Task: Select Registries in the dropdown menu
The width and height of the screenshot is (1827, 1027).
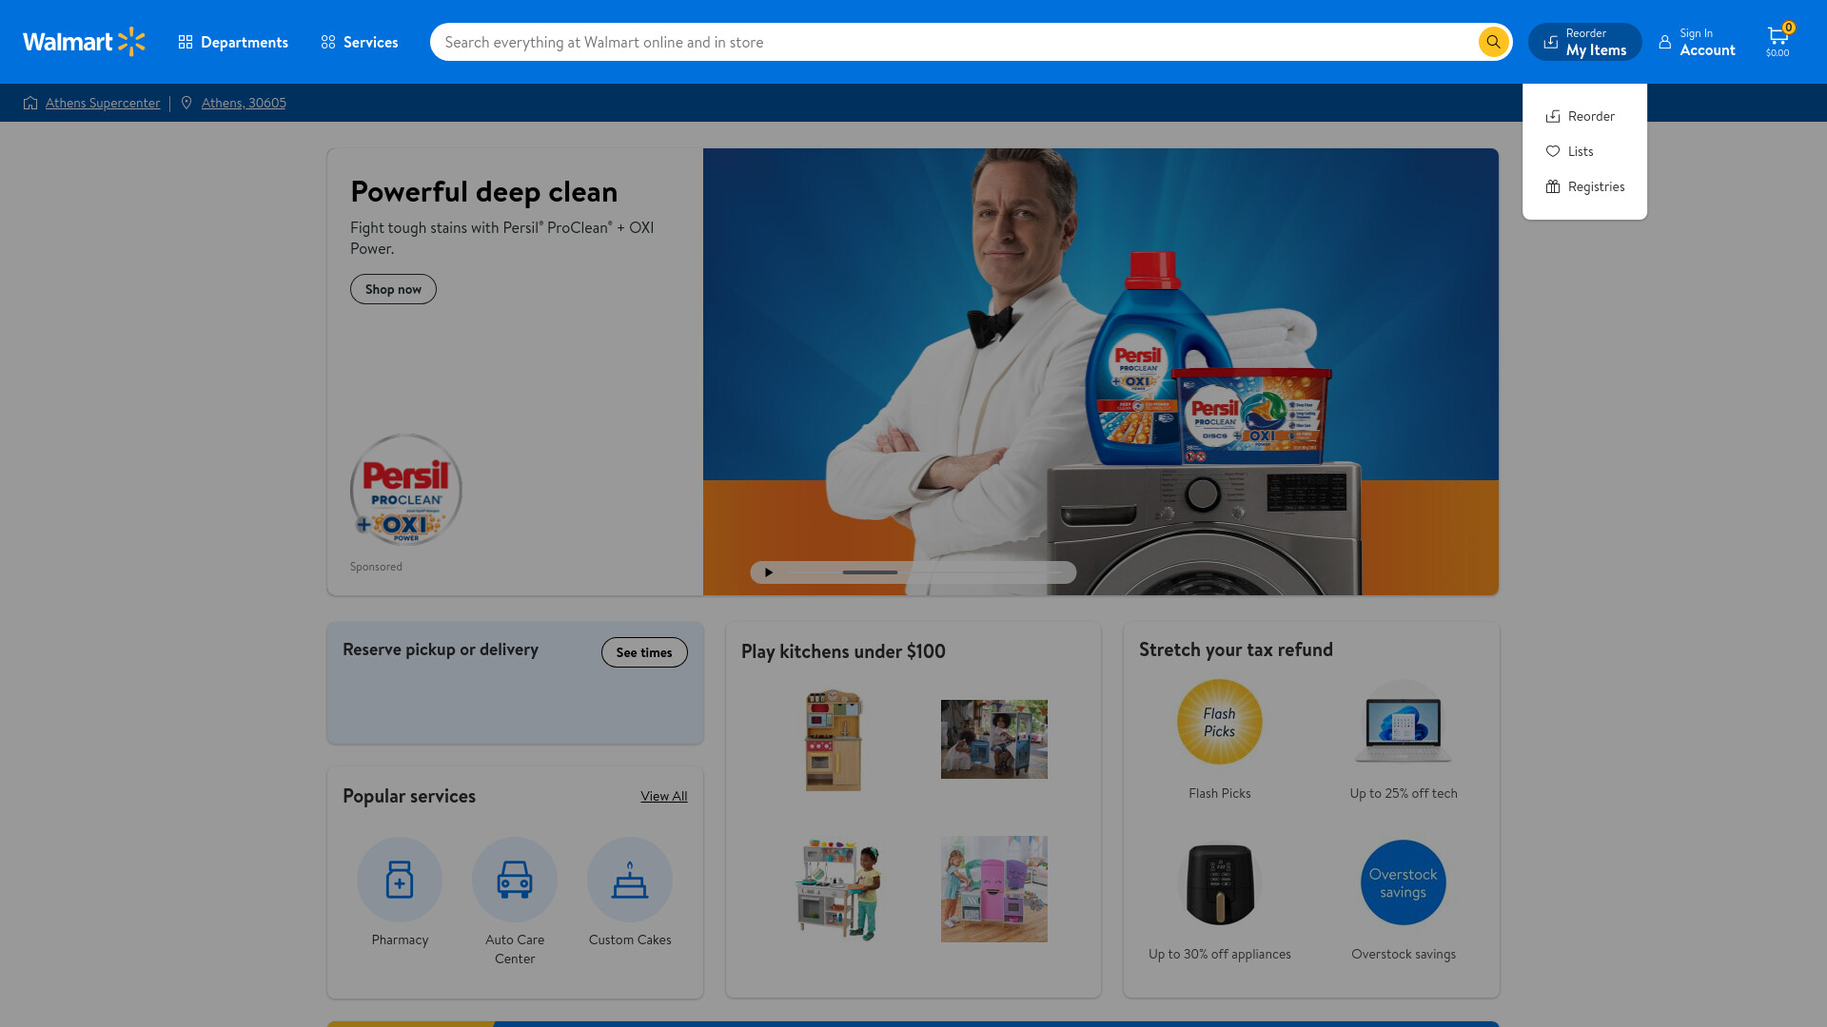Action: point(1584,186)
